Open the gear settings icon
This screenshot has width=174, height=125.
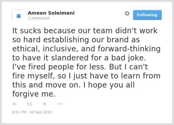pyautogui.click(x=127, y=13)
